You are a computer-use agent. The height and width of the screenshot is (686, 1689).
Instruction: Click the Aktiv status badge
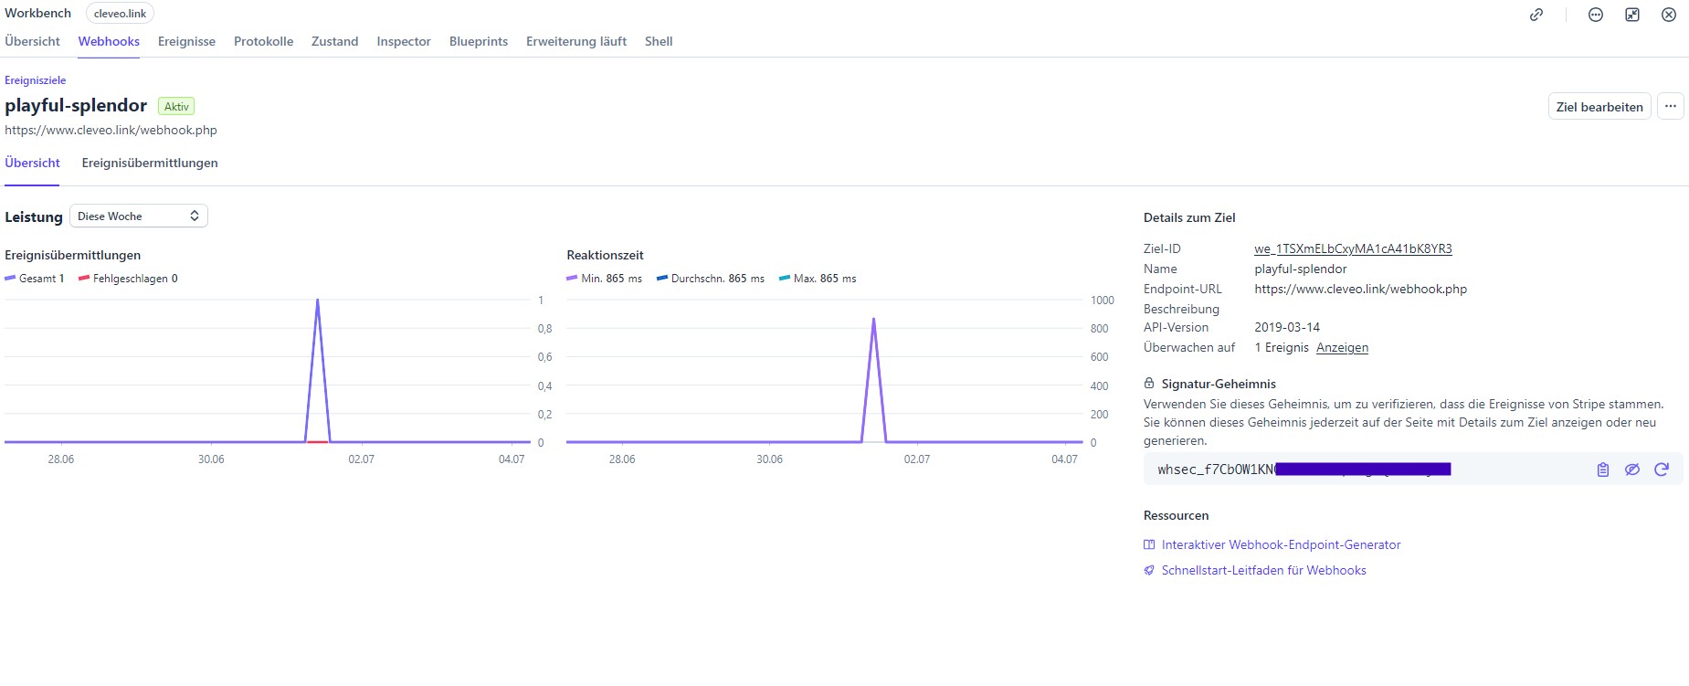(x=176, y=106)
